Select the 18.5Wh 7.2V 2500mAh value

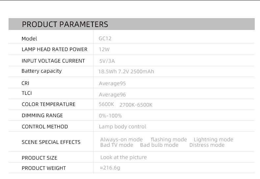pyautogui.click(x=126, y=72)
